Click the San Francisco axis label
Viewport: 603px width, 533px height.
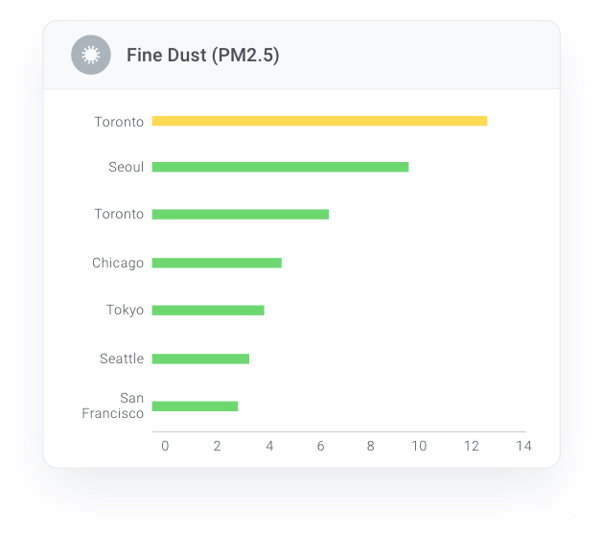113,406
